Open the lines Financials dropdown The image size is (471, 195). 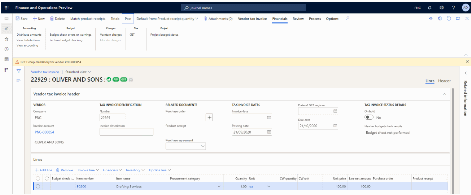112,170
